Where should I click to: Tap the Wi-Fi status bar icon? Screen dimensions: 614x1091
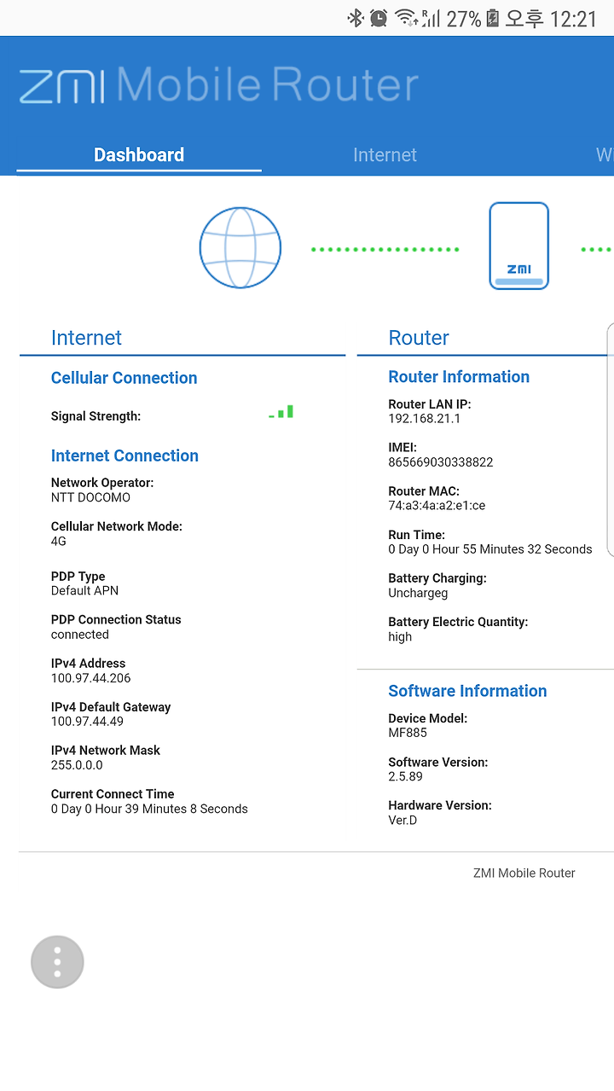click(x=406, y=18)
